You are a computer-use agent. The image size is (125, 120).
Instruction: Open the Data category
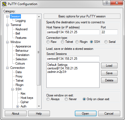(x=19, y=72)
